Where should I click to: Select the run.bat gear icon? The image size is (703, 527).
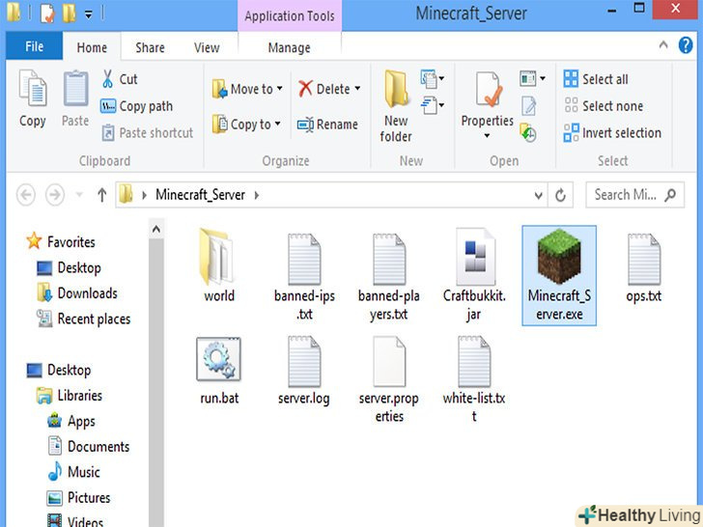218,359
